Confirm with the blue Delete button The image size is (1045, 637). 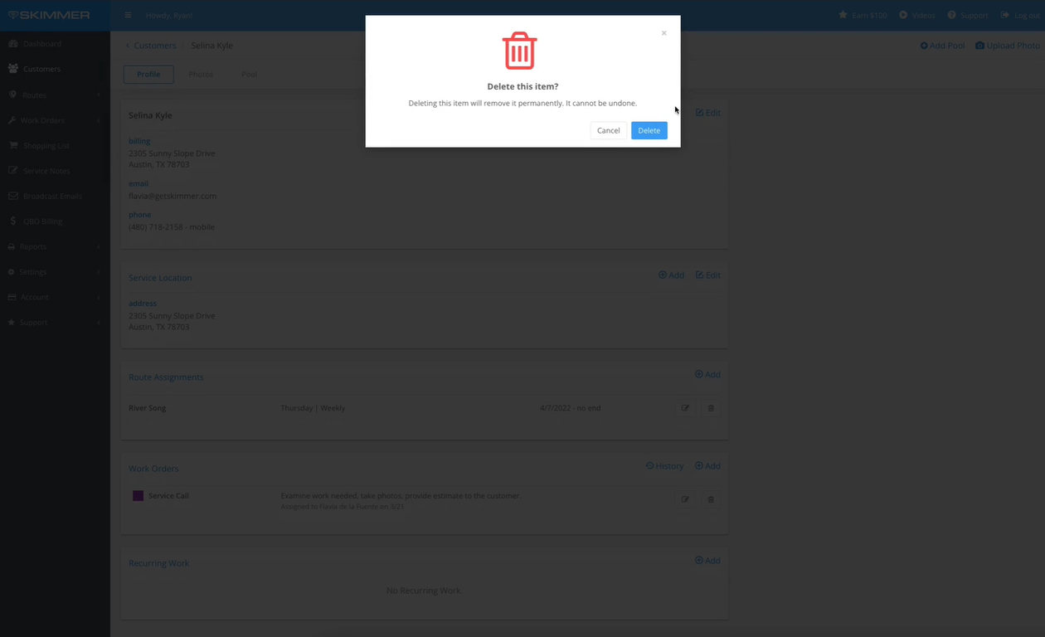[649, 130]
